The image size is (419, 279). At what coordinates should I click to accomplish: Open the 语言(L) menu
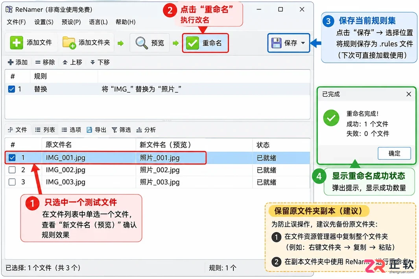[x=98, y=22]
